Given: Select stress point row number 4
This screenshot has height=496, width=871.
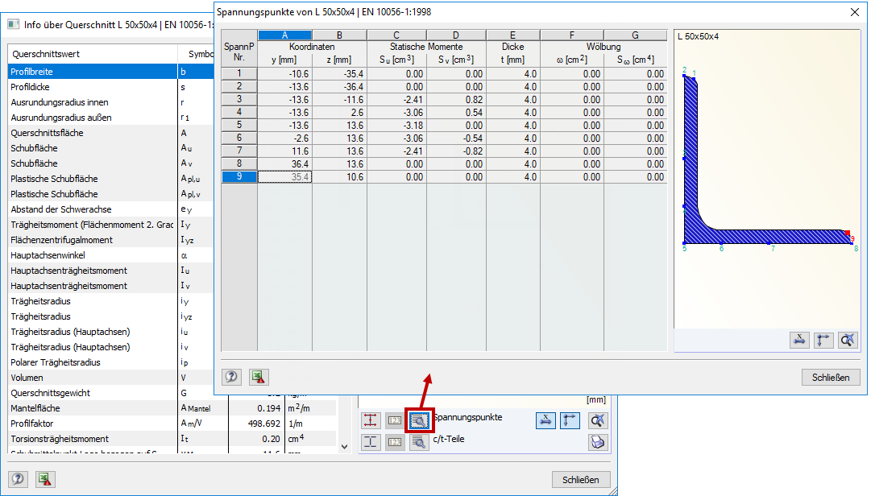Looking at the screenshot, I should 238,112.
